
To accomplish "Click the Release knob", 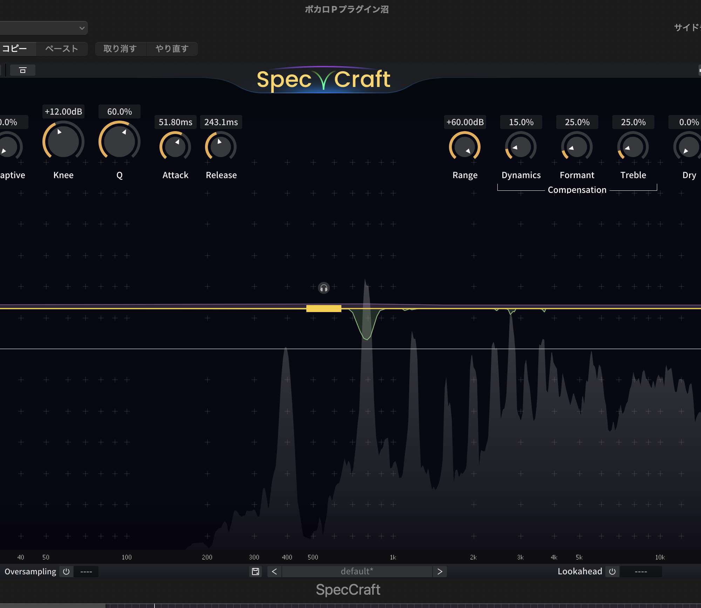I will tap(221, 147).
